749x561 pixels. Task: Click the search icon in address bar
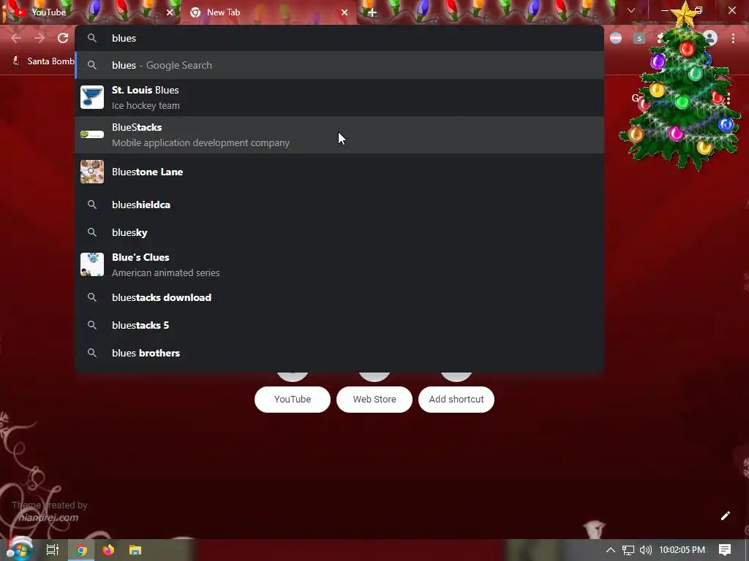[x=92, y=38]
